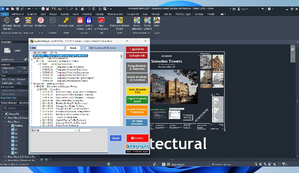
Task: Click the Measure icon in quick access toolbar
Action: (x=60, y=9)
